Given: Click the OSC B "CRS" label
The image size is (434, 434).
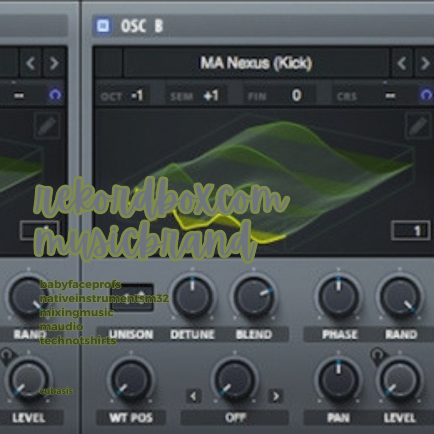Looking at the screenshot, I should point(347,96).
